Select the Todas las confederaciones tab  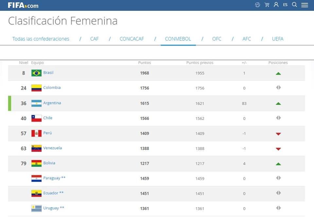(41, 39)
